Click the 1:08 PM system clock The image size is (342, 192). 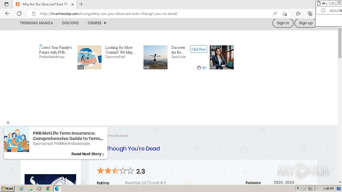click(x=328, y=189)
